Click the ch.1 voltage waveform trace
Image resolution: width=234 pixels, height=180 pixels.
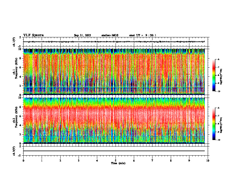114,42
